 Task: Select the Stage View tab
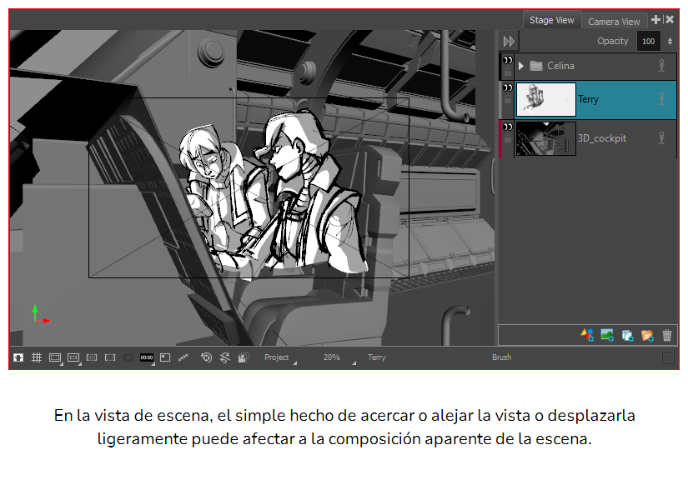(551, 20)
